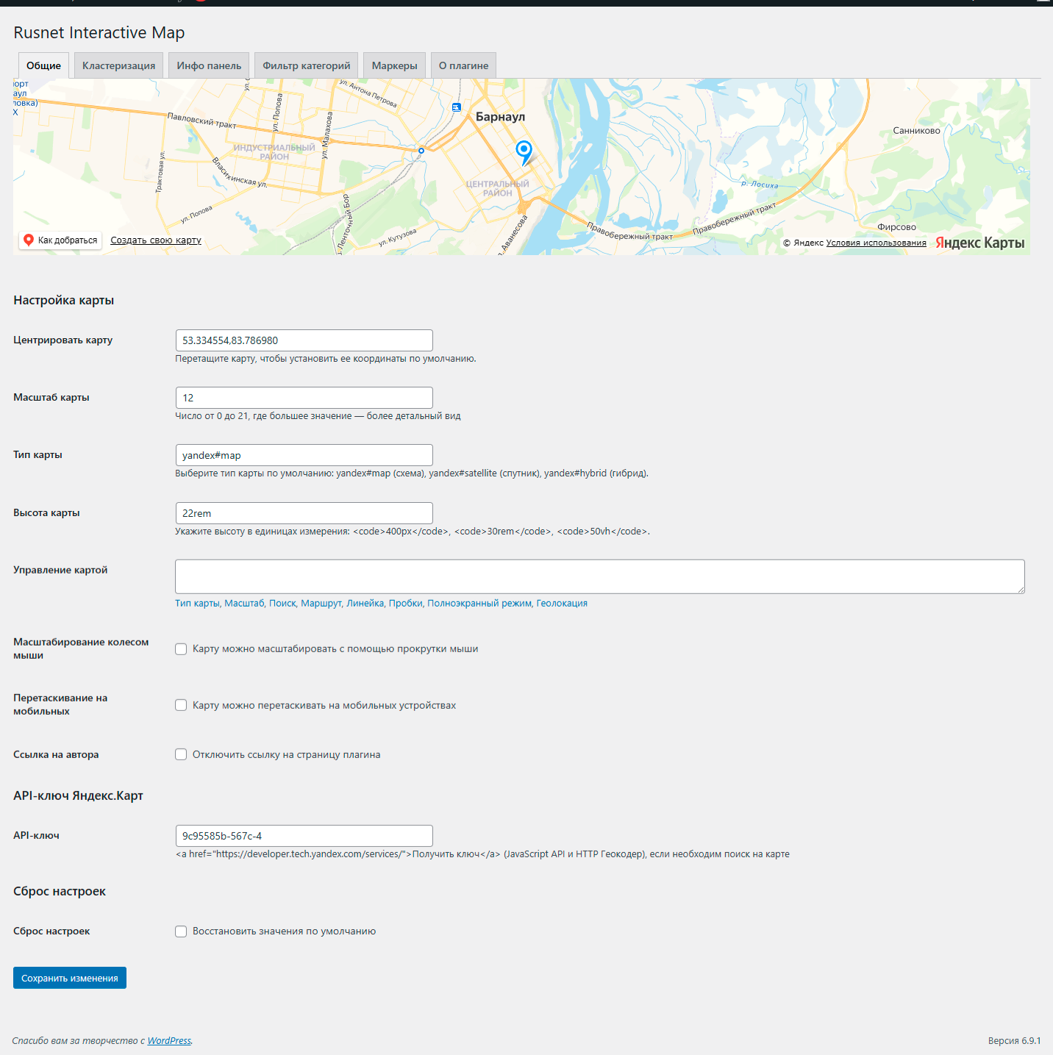The height and width of the screenshot is (1055, 1053).
Task: Add the Тип карты control link
Action: (x=197, y=604)
